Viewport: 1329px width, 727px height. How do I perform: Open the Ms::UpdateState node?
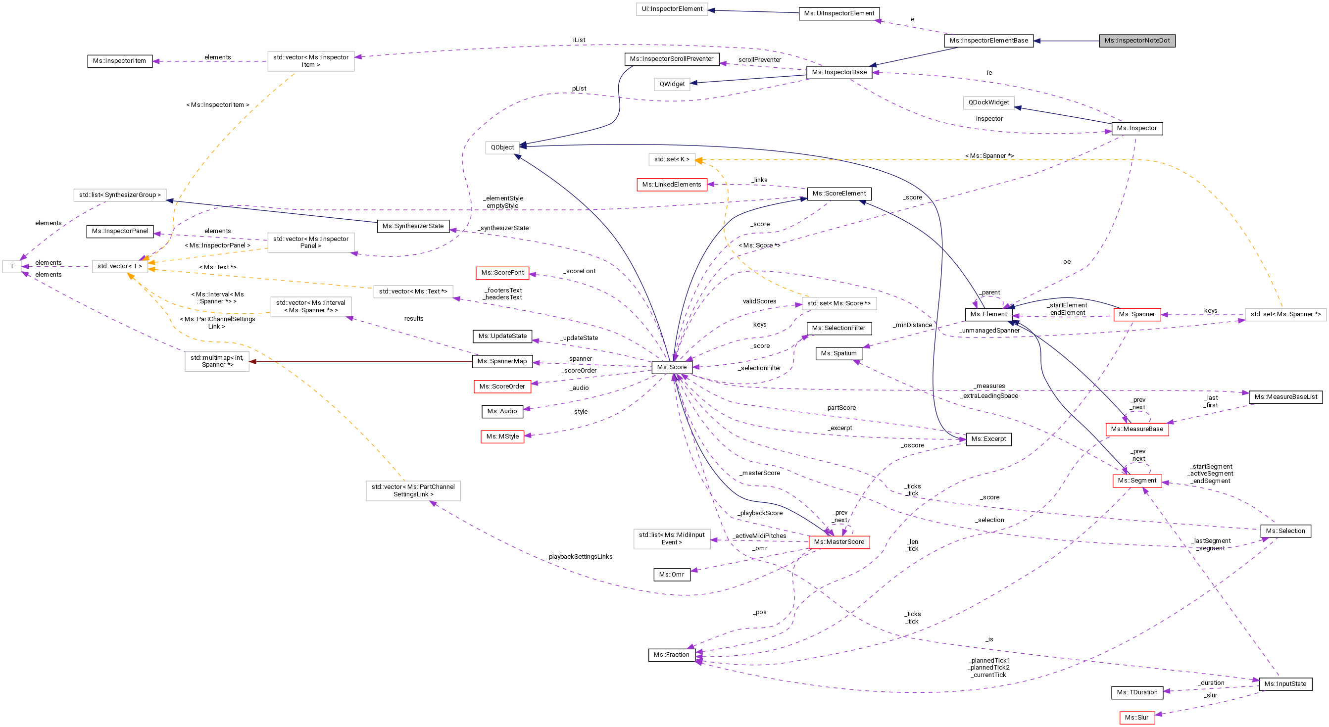tap(502, 337)
